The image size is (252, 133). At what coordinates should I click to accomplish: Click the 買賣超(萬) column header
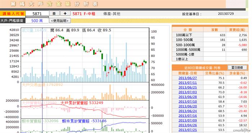237,30
